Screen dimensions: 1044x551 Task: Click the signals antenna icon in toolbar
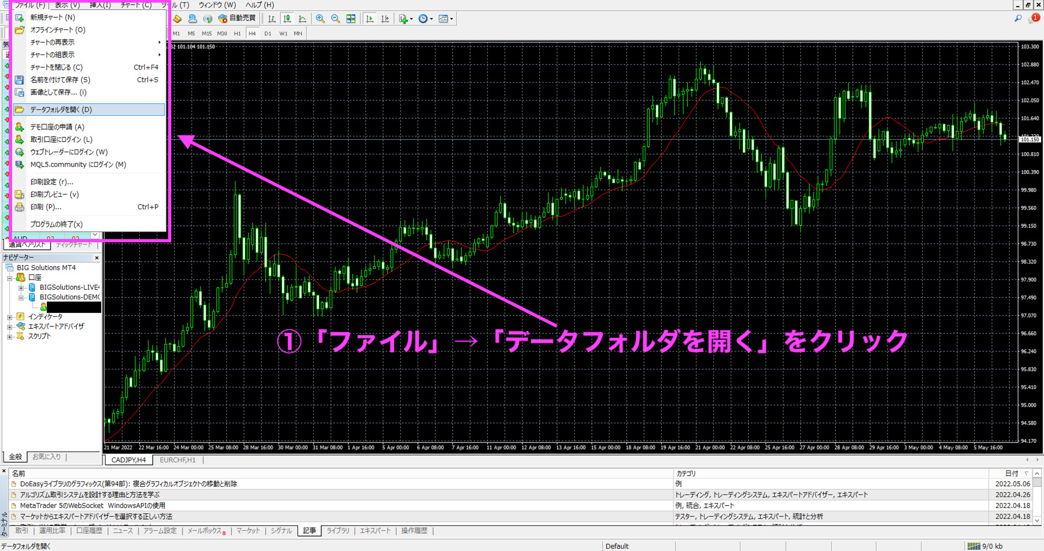click(x=208, y=18)
